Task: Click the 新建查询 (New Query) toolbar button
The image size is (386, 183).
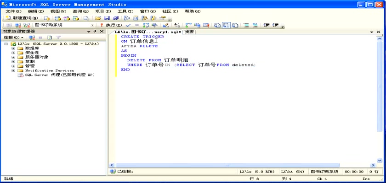Action: coord(22,18)
